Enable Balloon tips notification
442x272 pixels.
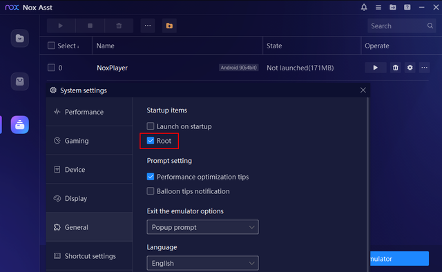point(151,191)
